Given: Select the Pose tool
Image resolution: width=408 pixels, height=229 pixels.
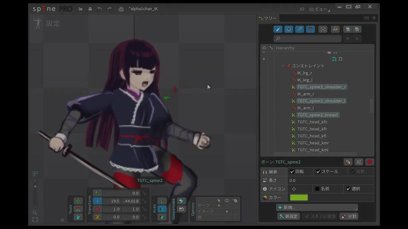Looking at the screenshot, I should pos(78,201).
